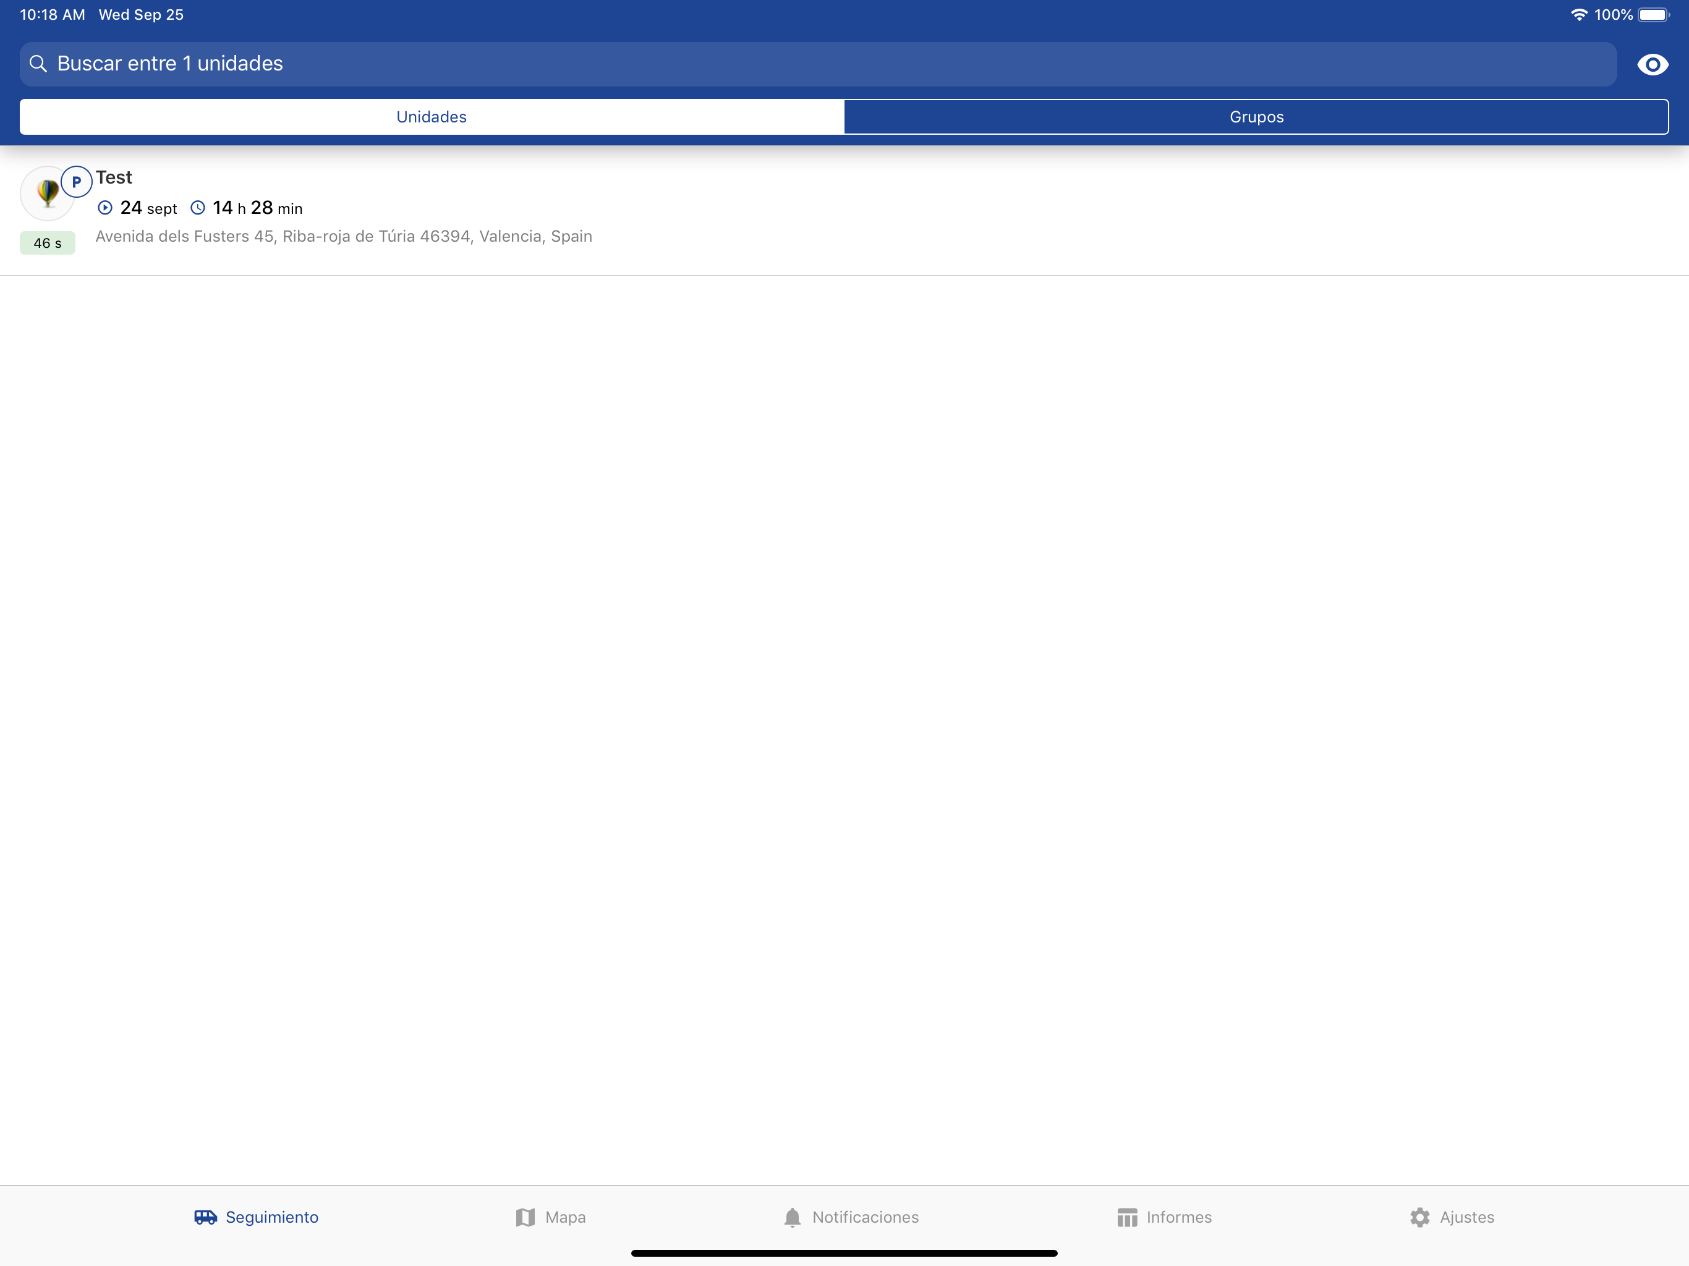The width and height of the screenshot is (1689, 1266).
Task: Tap the 10:18 AM status bar clock
Action: point(53,14)
